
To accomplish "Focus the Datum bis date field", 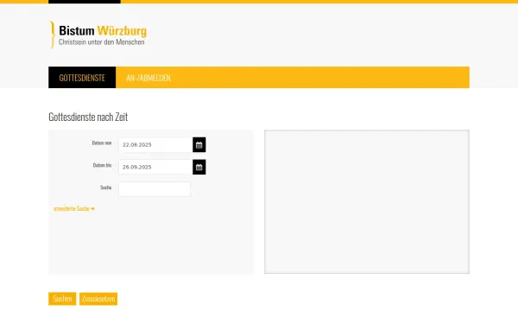I will click(155, 167).
